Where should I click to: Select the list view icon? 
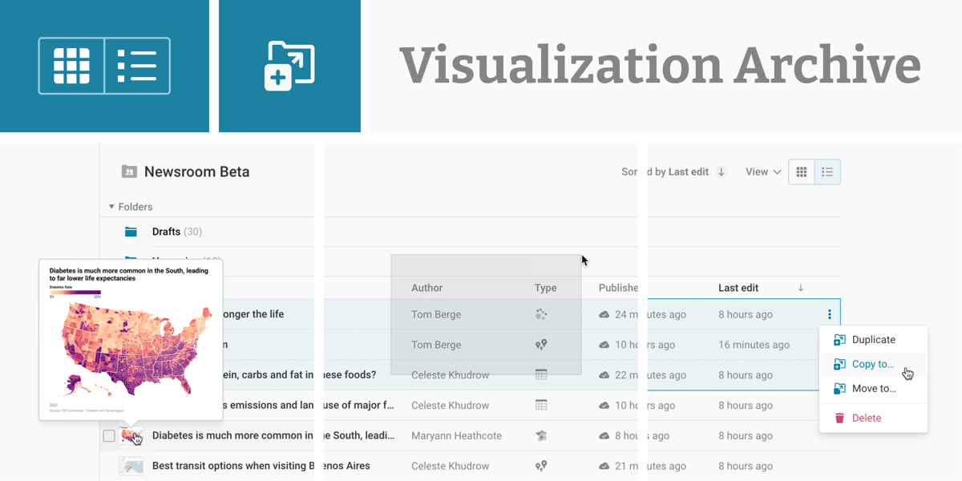[x=827, y=172]
